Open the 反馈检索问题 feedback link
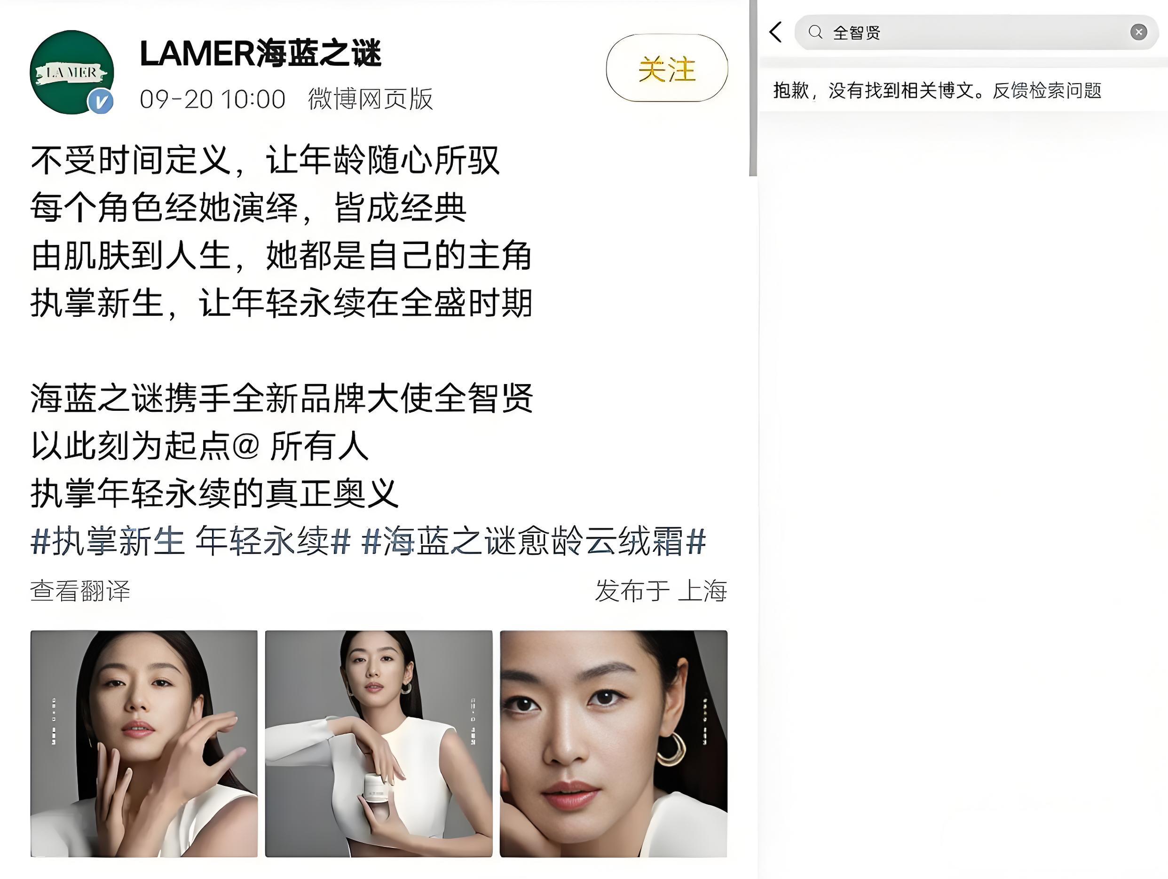The image size is (1168, 879). click(1047, 91)
